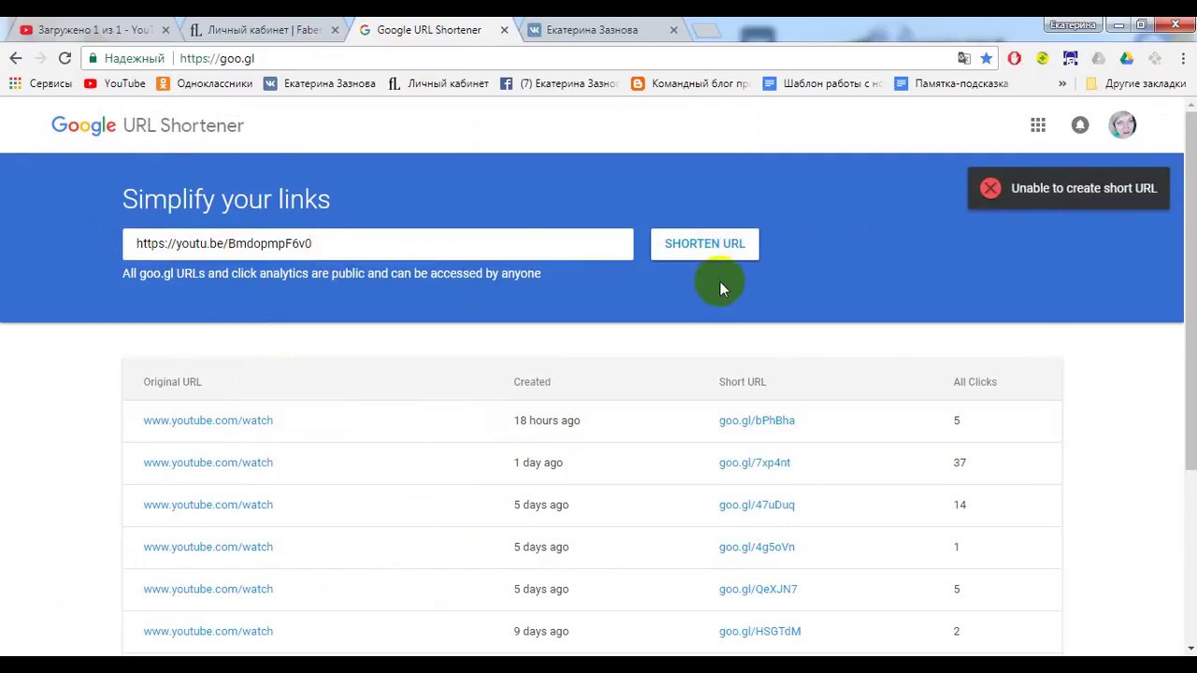Open short link goo.gl/QeXJN7

[757, 589]
